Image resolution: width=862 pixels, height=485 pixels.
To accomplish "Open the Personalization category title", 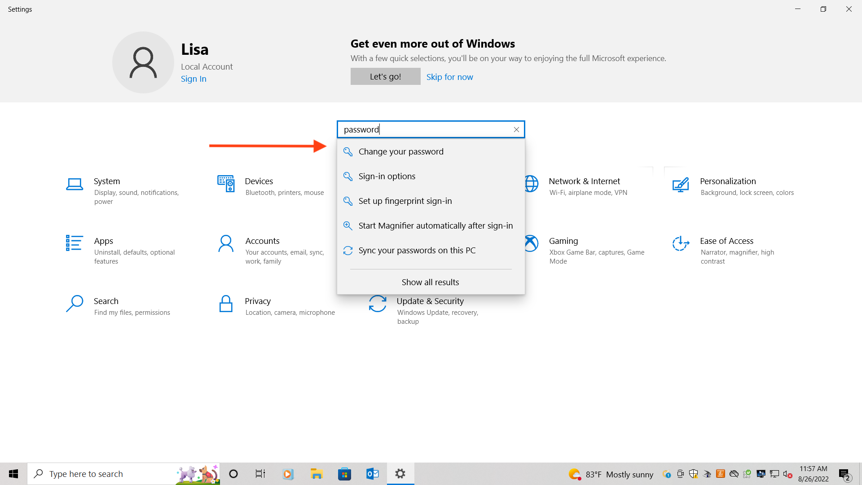I will click(728, 181).
